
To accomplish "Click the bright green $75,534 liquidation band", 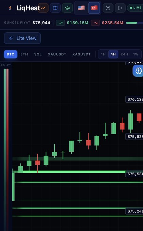I will [x=69, y=172].
